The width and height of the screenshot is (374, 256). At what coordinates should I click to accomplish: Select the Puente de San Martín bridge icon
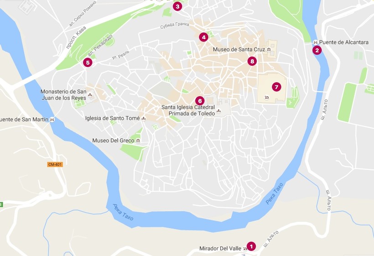click(52, 120)
